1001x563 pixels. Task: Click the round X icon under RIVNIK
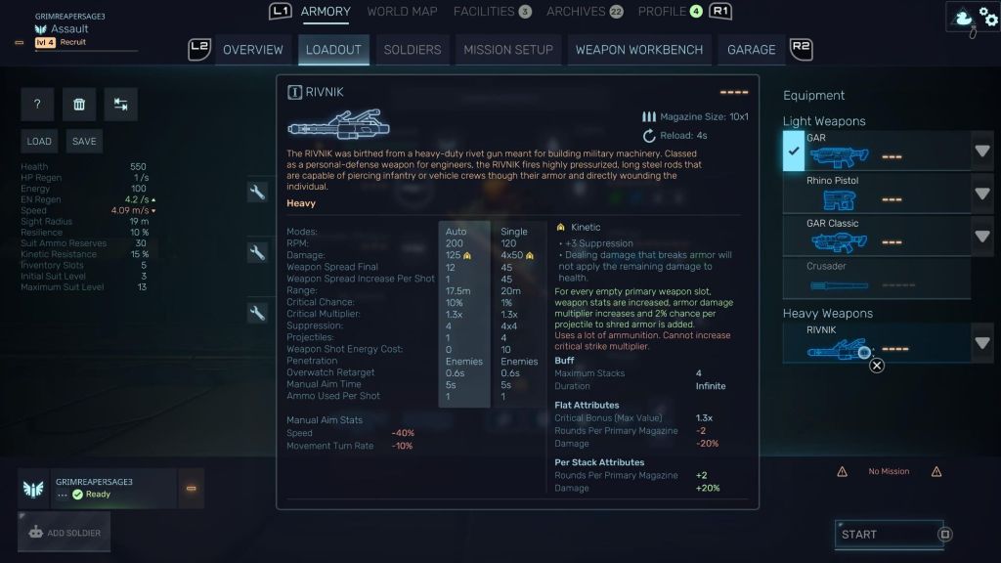click(877, 366)
